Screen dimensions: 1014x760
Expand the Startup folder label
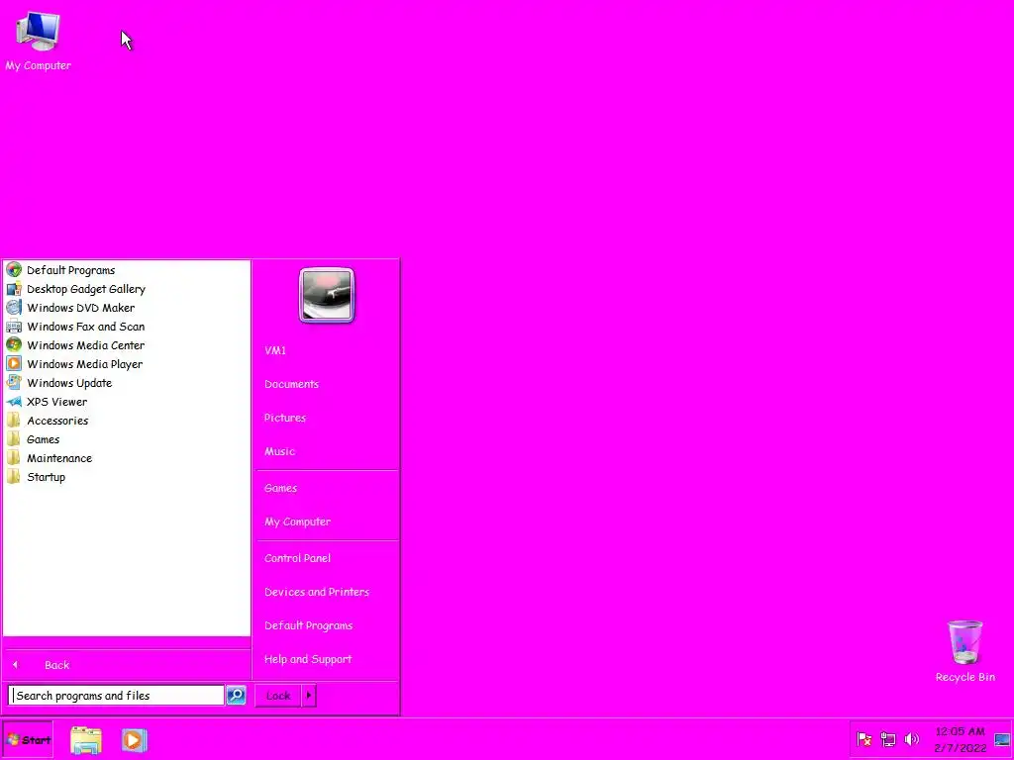pos(46,477)
